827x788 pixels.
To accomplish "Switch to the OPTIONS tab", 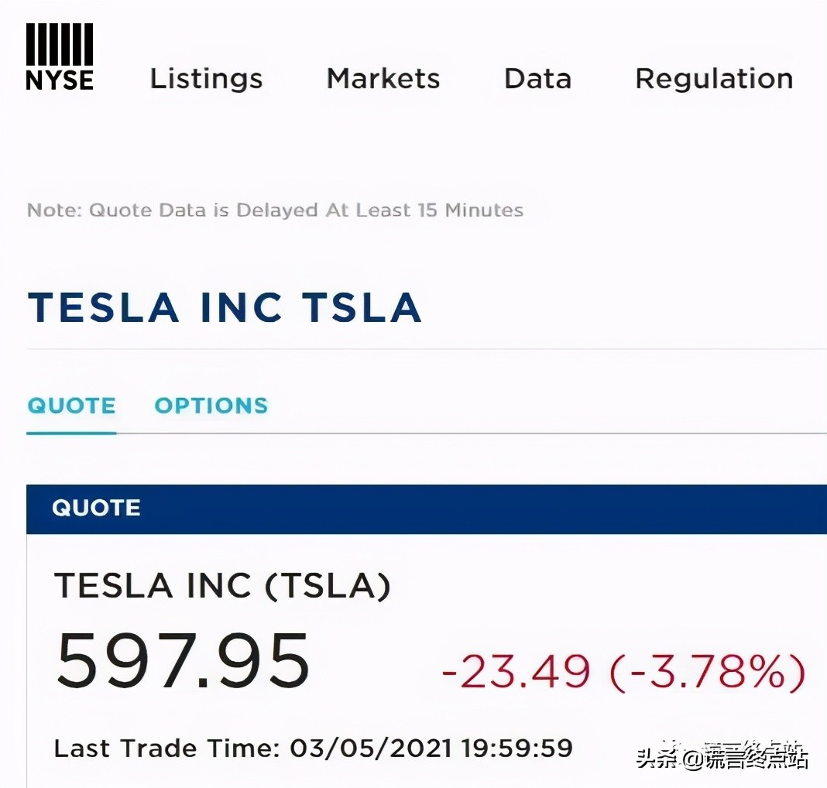I will click(211, 406).
